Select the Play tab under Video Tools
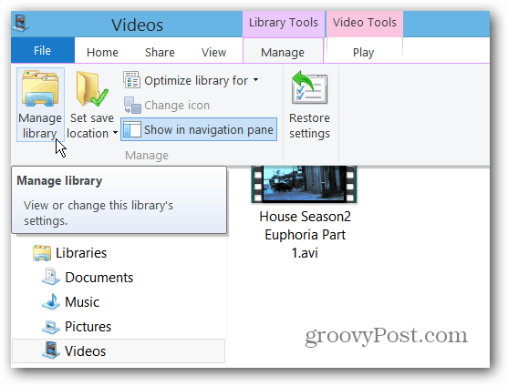This screenshot has width=508, height=386. 364,53
